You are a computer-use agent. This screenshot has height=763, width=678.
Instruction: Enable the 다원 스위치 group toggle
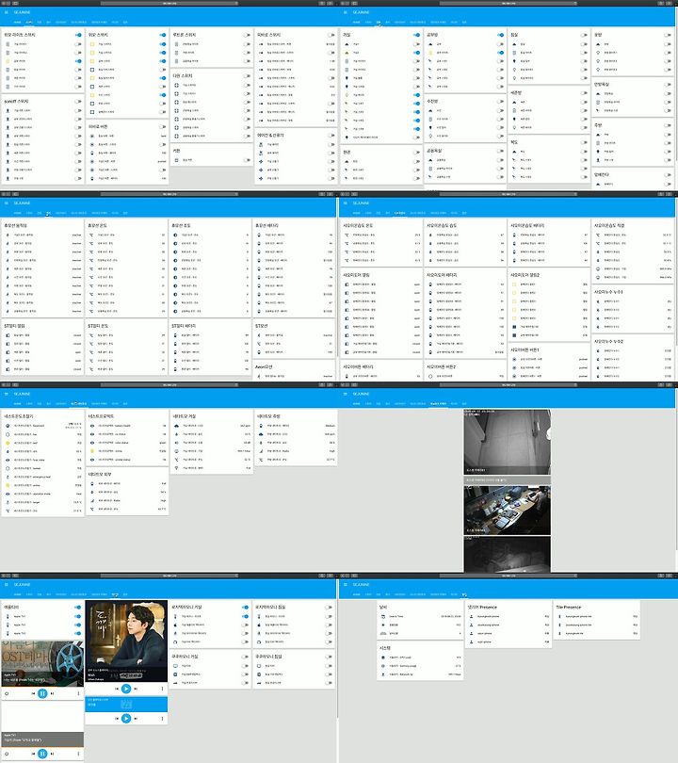tap(247, 76)
